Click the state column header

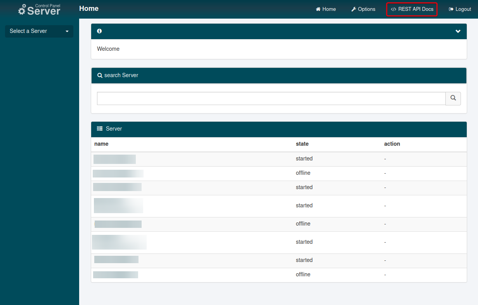302,144
